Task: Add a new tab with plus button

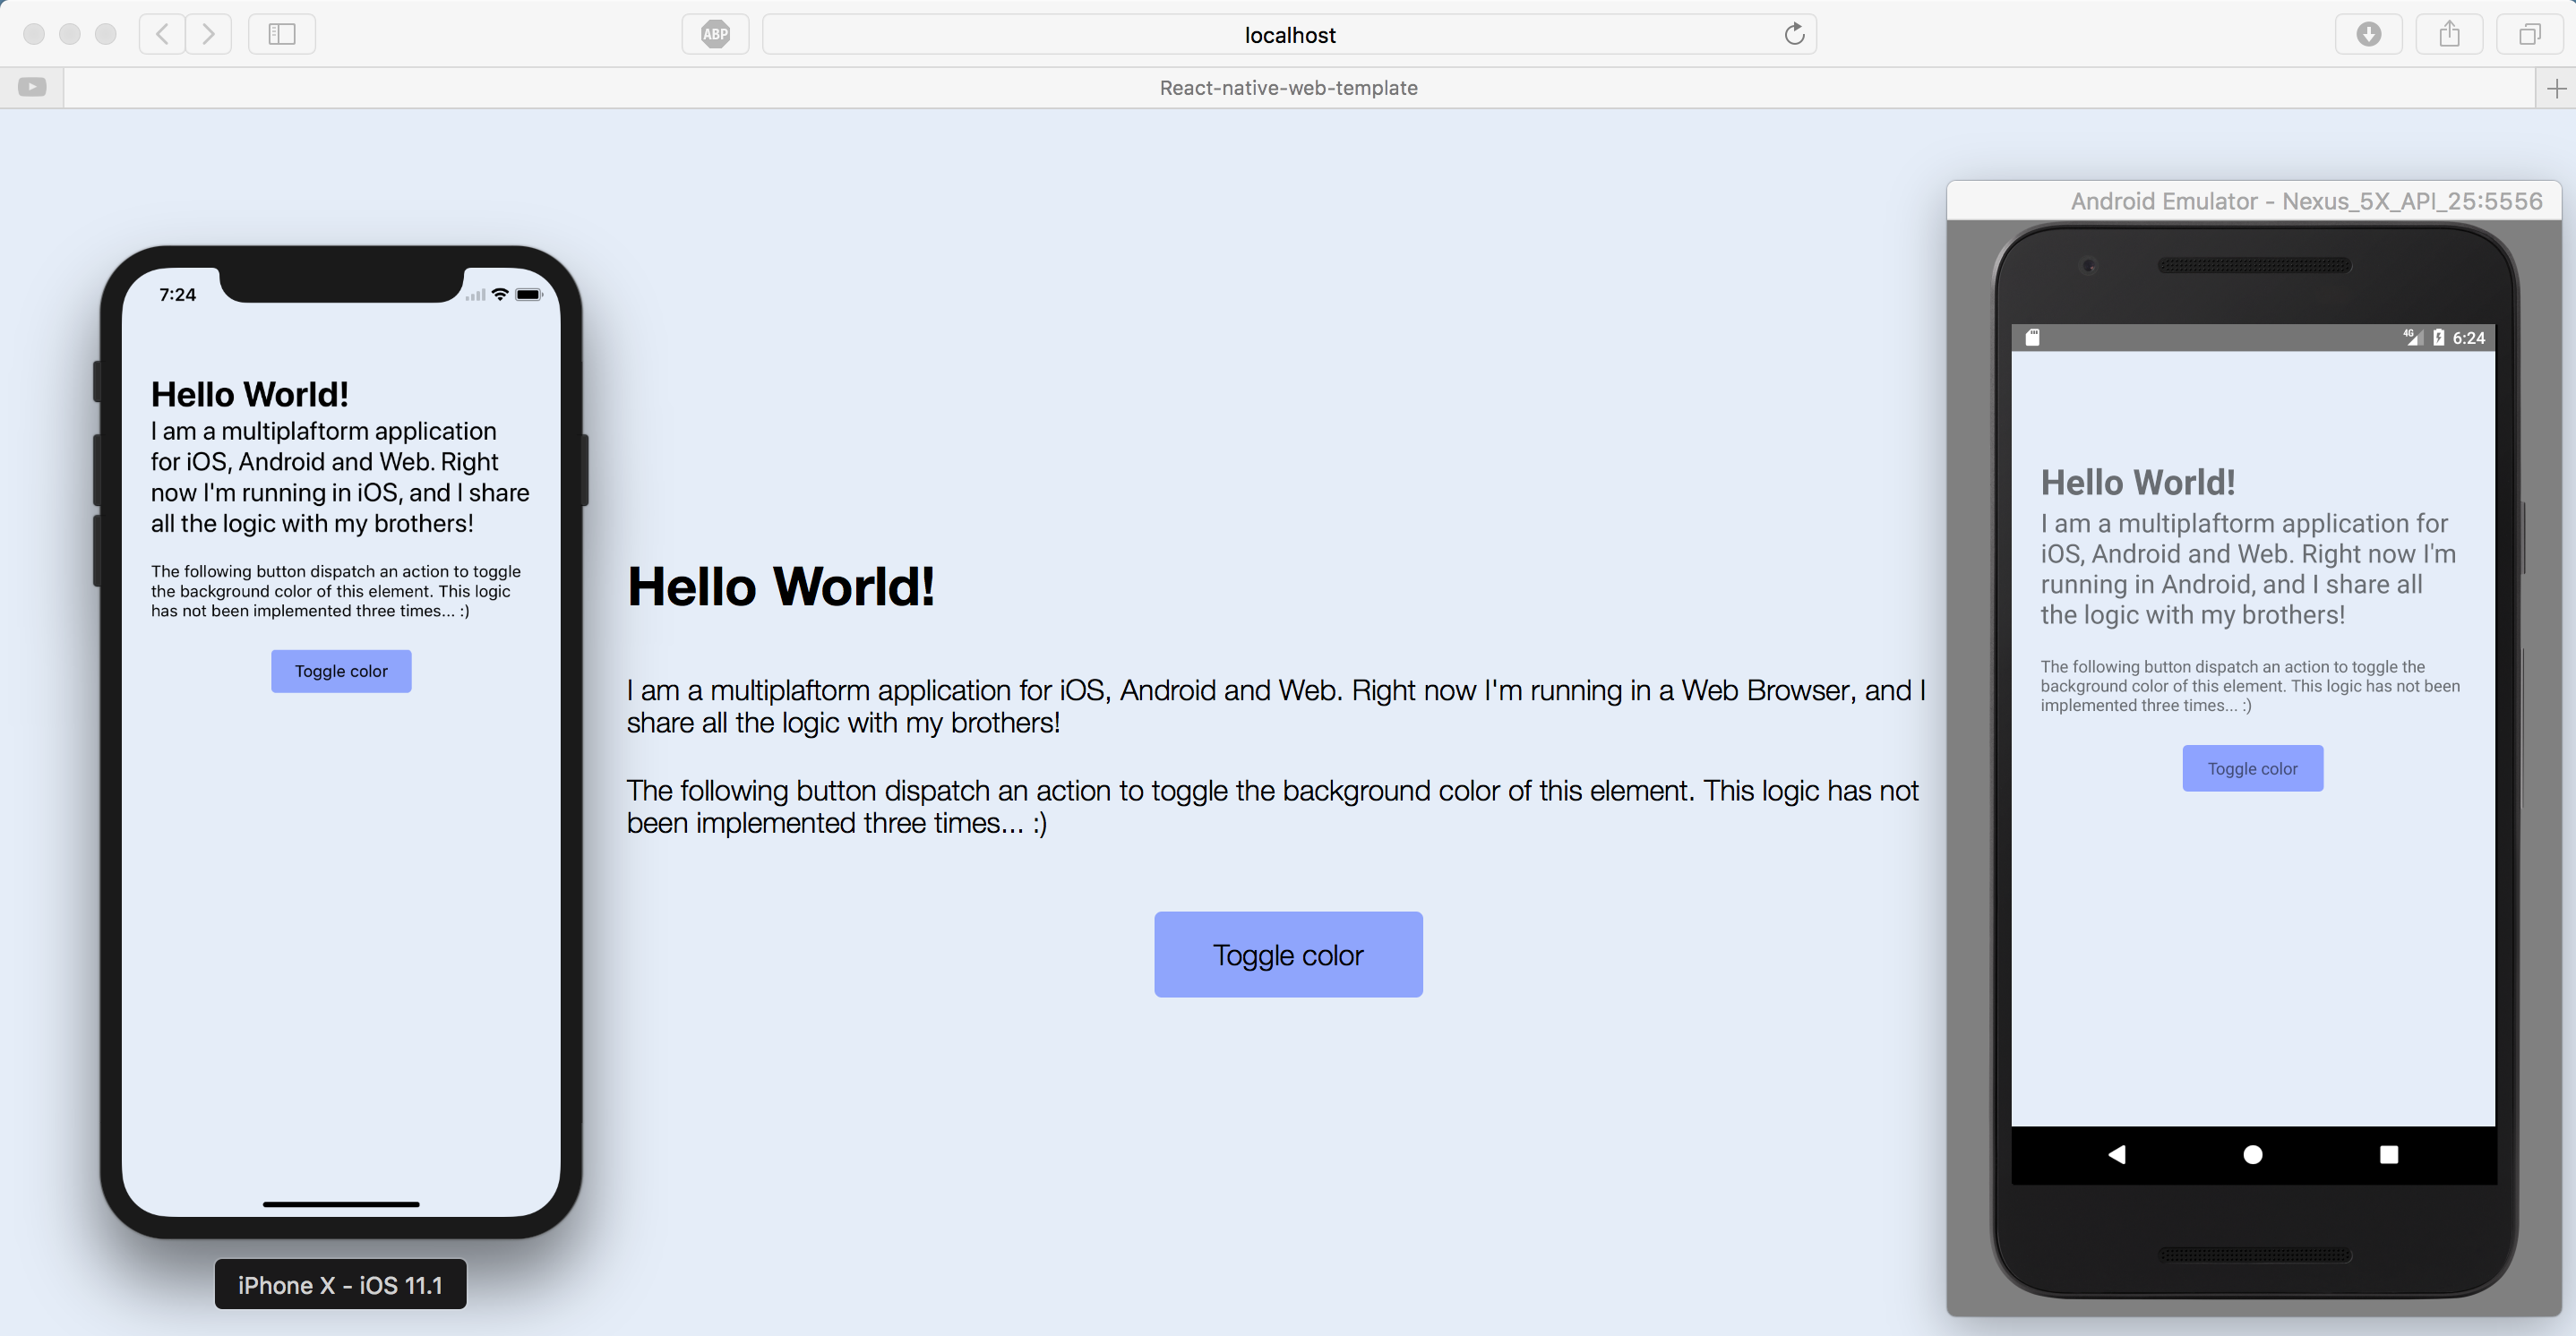Action: [2556, 88]
